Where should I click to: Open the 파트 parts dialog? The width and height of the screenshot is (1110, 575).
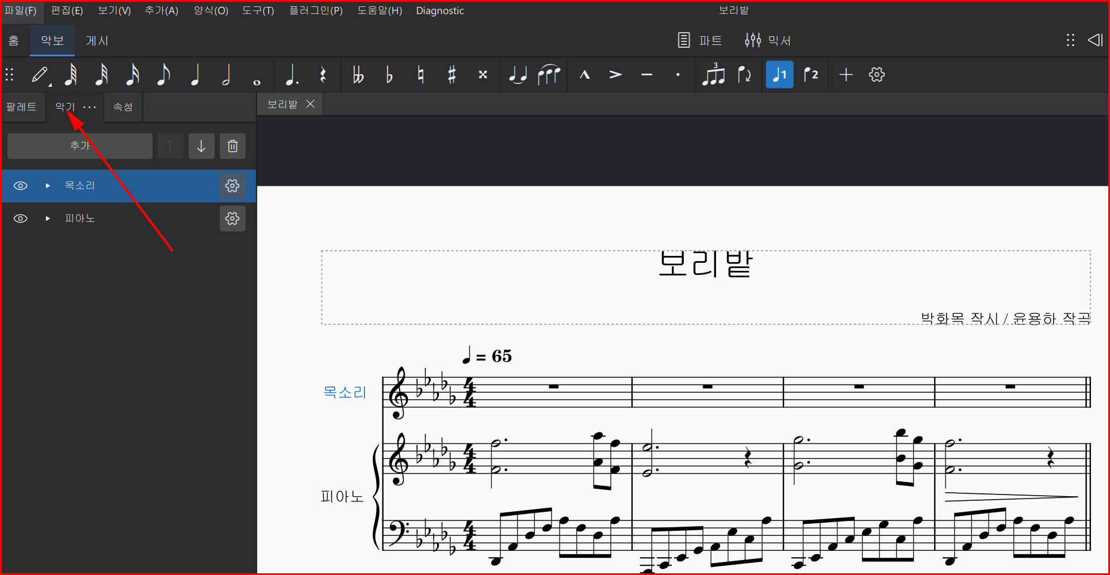(699, 40)
